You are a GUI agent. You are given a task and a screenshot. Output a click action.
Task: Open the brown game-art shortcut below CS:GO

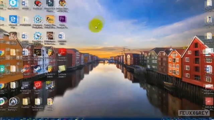click(x=50, y=36)
